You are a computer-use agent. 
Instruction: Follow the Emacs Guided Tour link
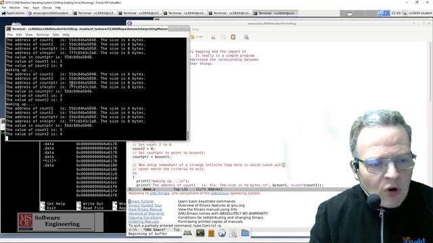145,205
